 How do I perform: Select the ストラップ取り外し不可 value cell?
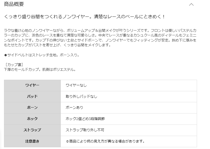129,130
